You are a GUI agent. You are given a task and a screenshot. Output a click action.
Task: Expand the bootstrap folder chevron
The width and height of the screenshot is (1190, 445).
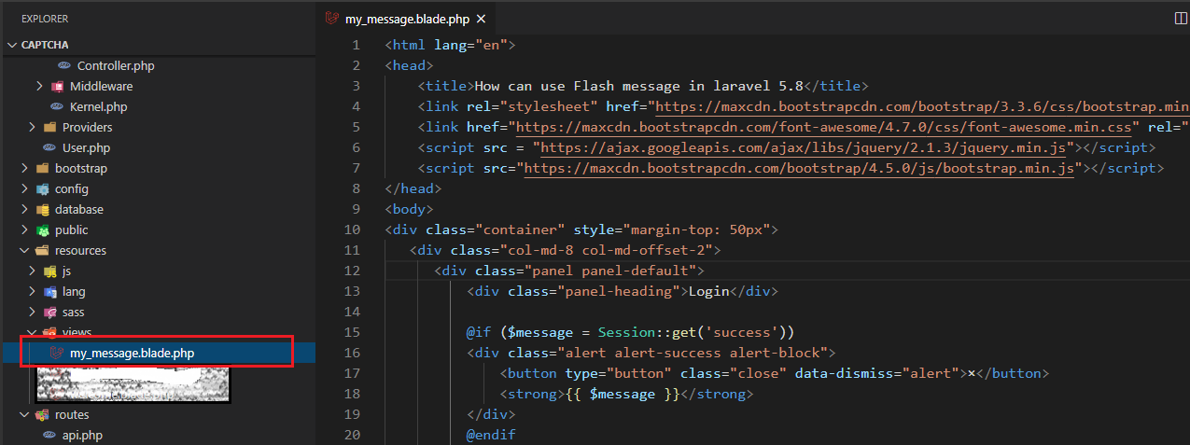coord(24,169)
